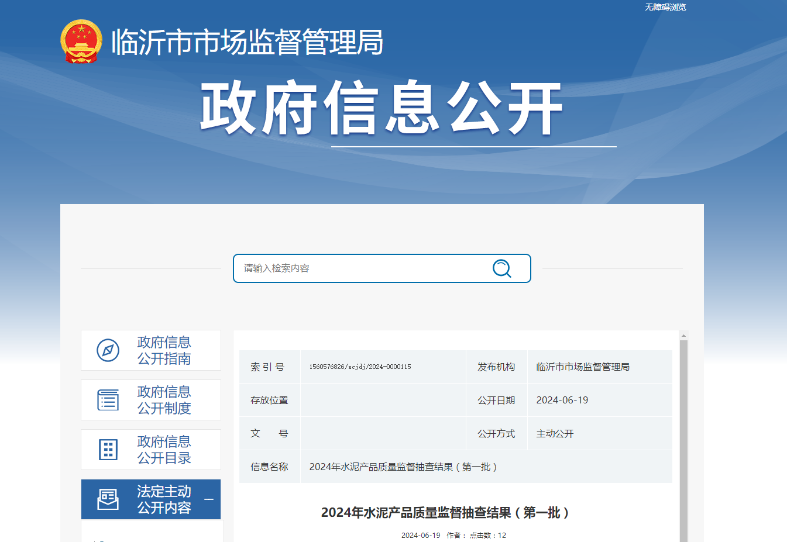The height and width of the screenshot is (542, 787).
Task: Click the 主动公开 disclosure method value
Action: click(x=555, y=434)
